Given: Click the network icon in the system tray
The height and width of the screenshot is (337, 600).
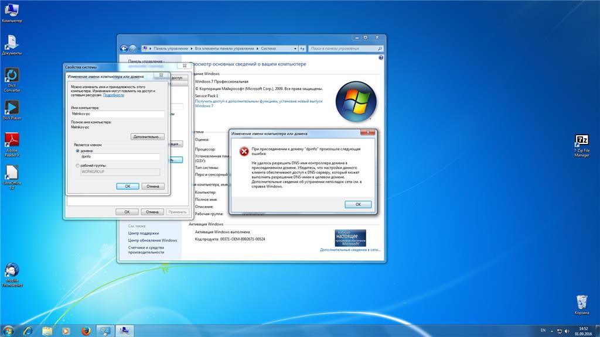Looking at the screenshot, I should pyautogui.click(x=559, y=331).
